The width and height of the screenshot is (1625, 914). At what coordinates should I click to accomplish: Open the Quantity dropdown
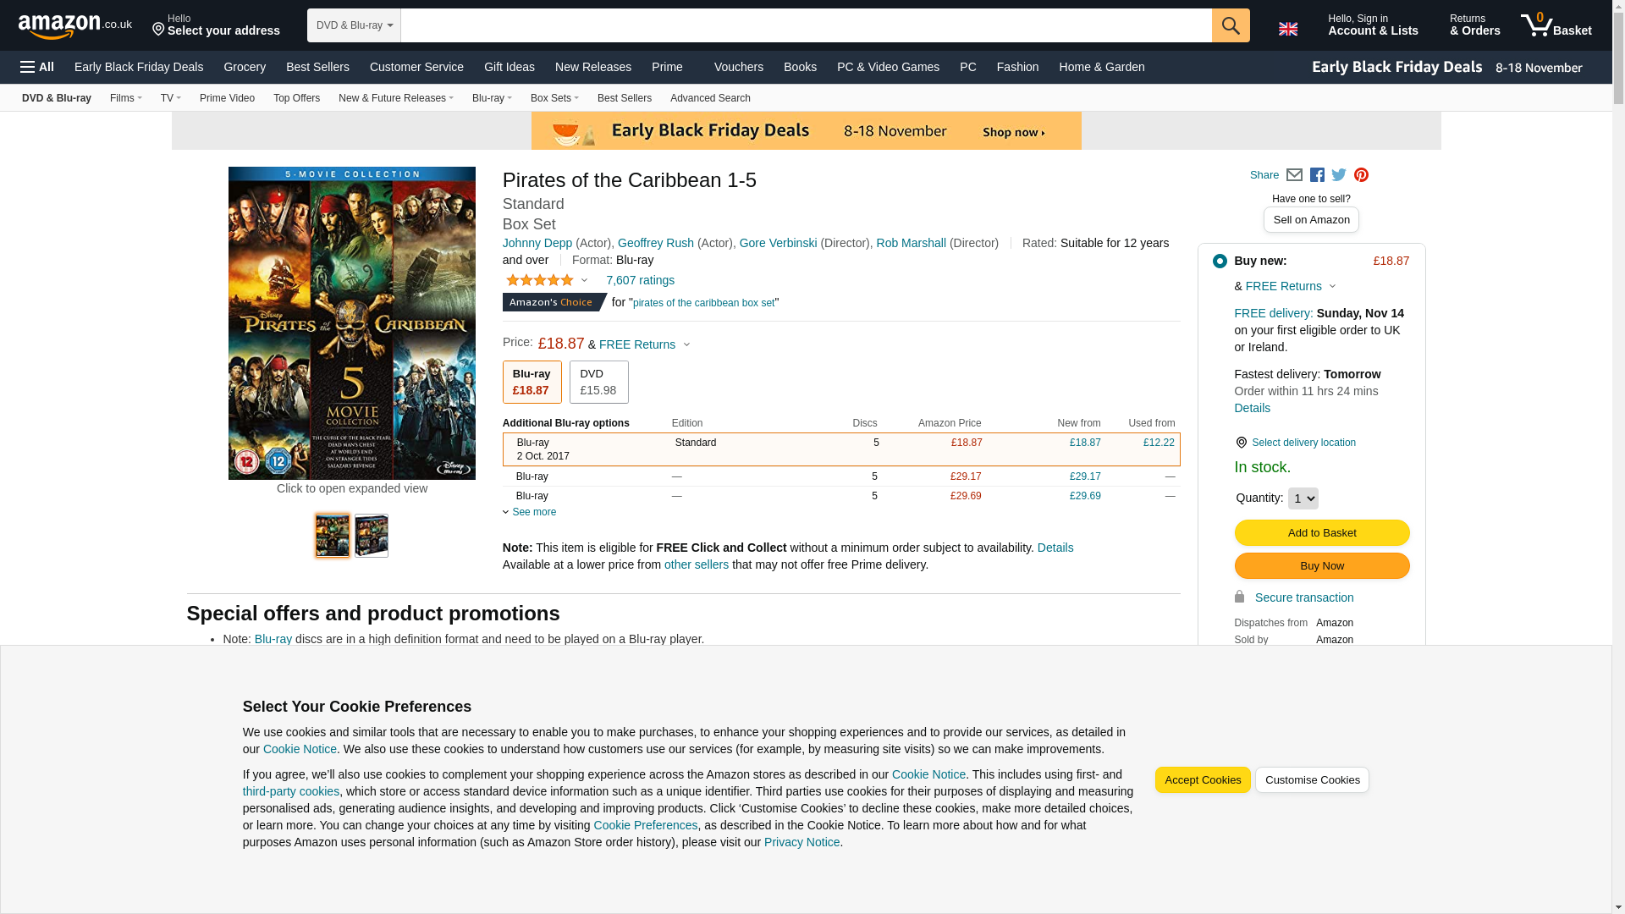(x=1303, y=498)
